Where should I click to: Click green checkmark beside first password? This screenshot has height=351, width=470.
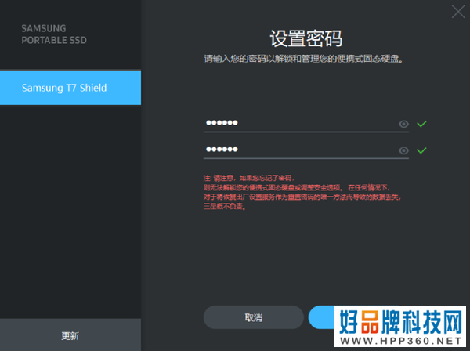pos(421,124)
